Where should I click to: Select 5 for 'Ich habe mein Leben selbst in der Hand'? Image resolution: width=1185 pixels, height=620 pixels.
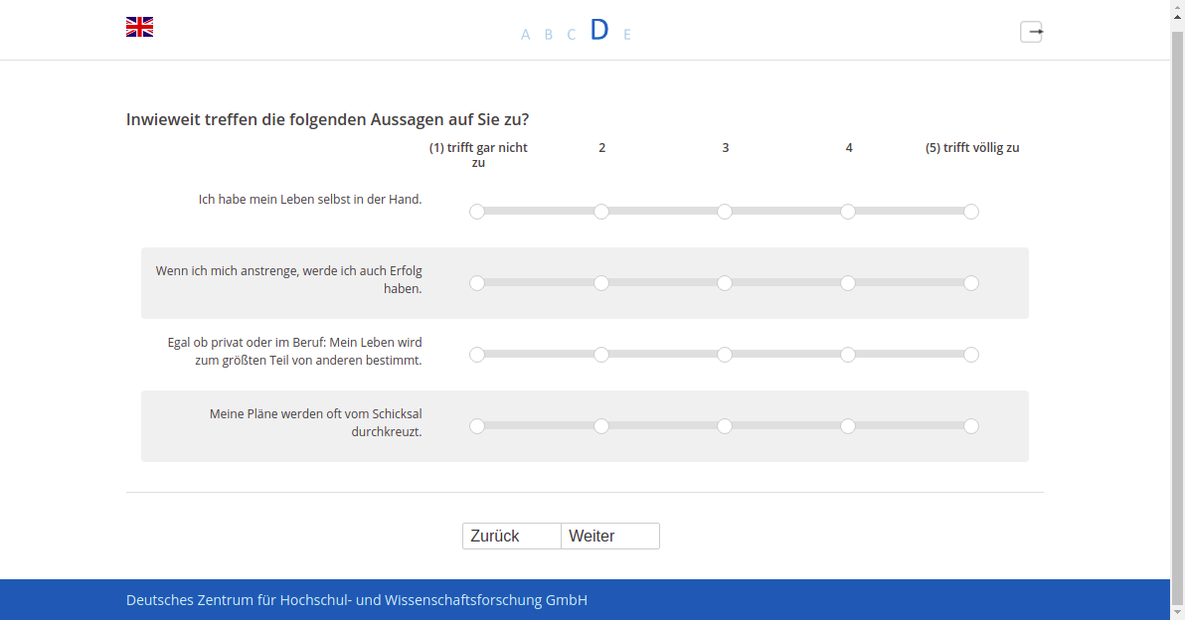(972, 212)
